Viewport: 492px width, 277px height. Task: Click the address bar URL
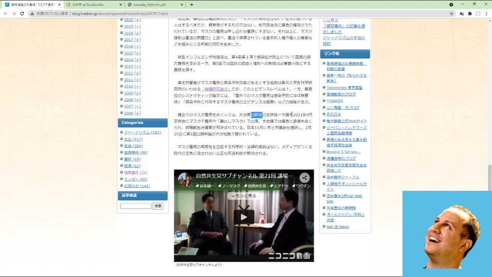point(120,13)
